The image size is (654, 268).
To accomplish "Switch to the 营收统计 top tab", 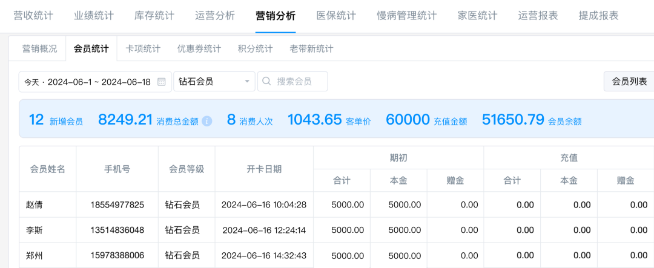I will (x=33, y=16).
